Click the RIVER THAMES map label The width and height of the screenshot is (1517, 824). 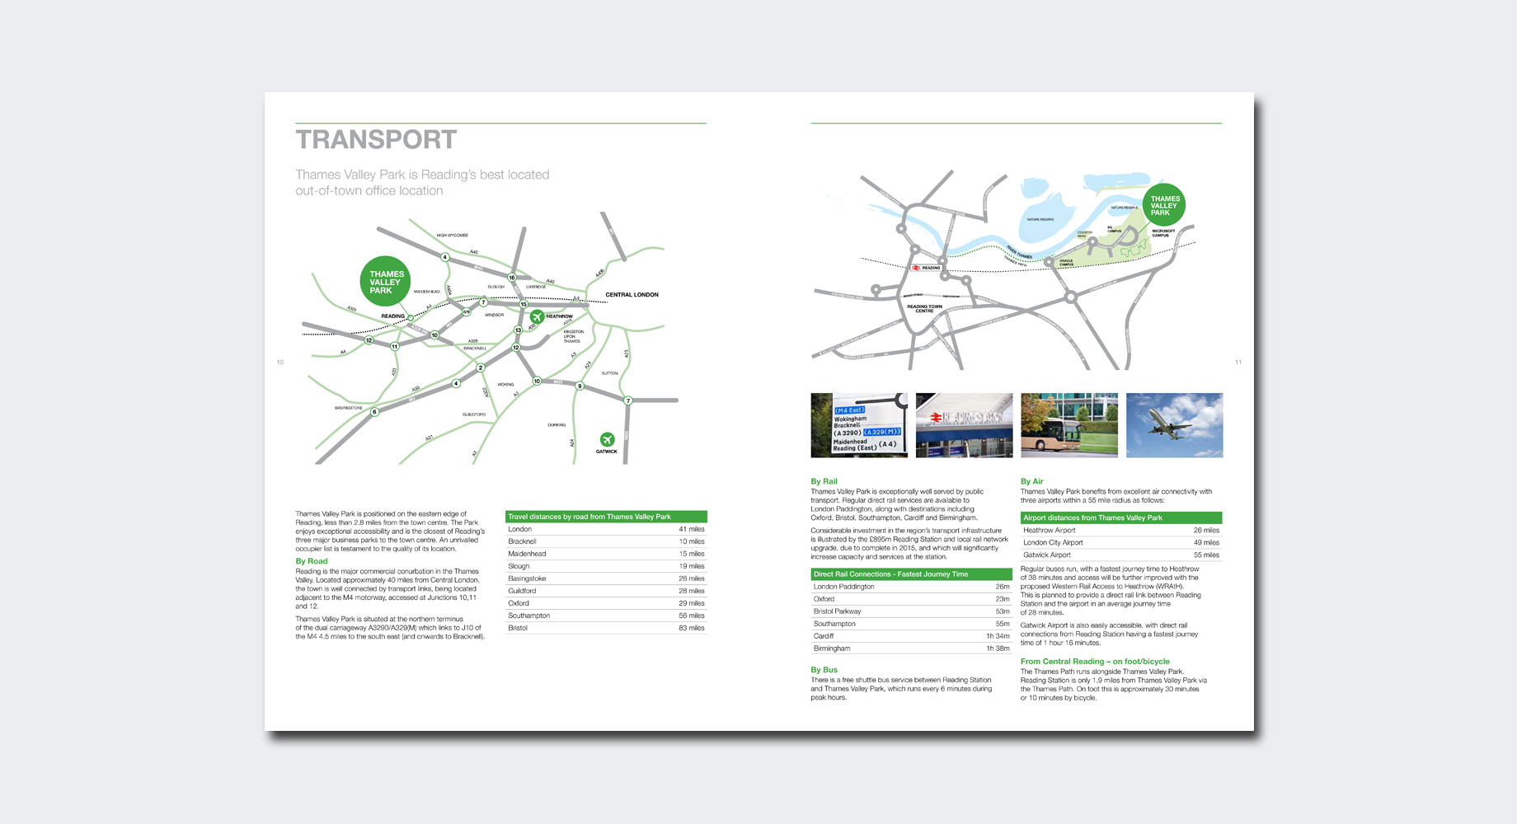click(x=1019, y=253)
